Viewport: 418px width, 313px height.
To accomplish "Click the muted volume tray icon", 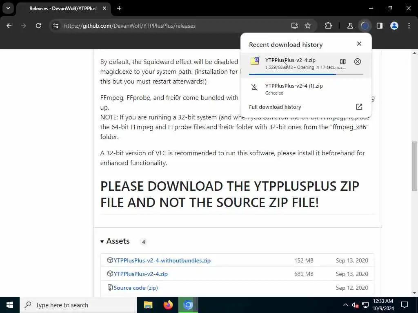I will pos(355,305).
